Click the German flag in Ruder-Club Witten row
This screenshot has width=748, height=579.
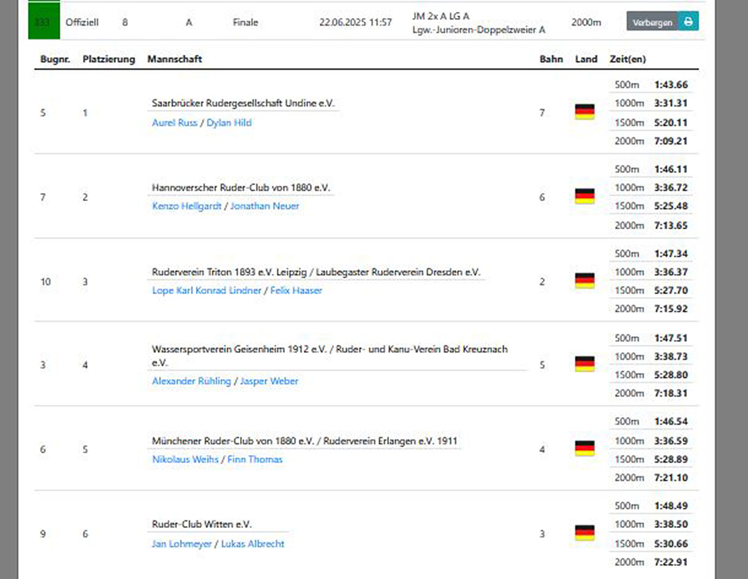(584, 533)
